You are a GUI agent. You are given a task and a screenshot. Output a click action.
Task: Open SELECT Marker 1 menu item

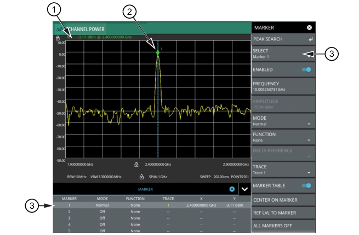pyautogui.click(x=282, y=53)
